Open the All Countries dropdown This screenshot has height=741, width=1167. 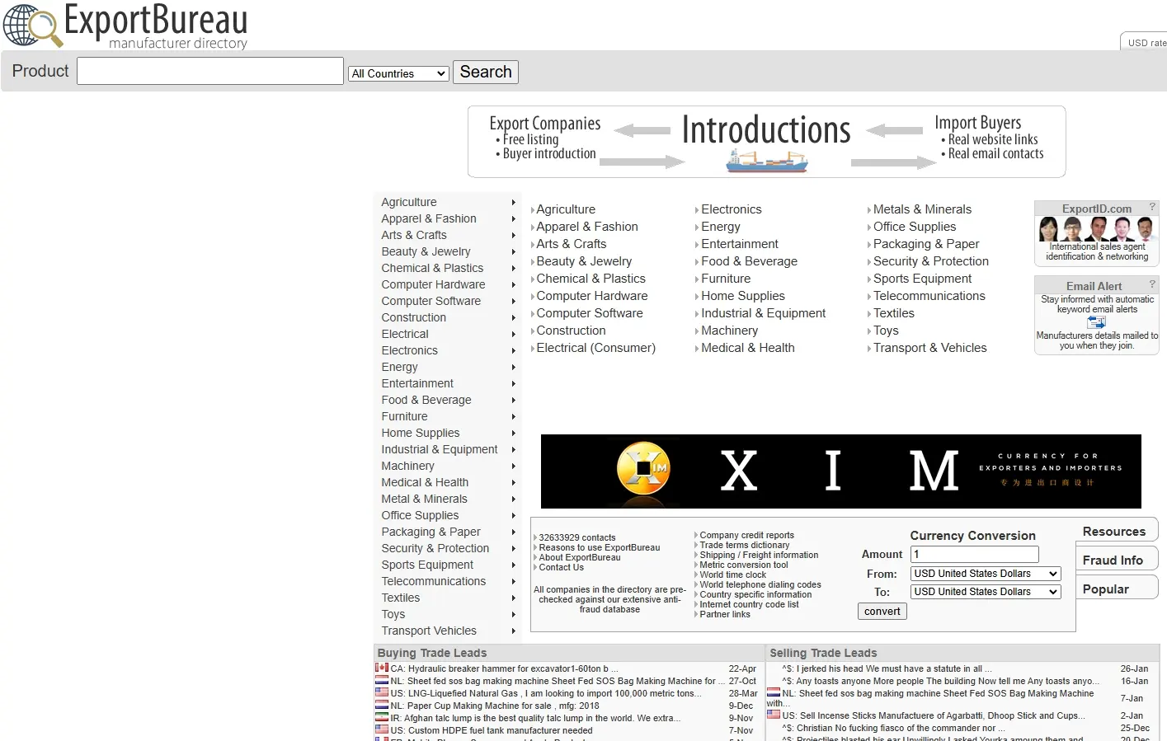tap(398, 73)
